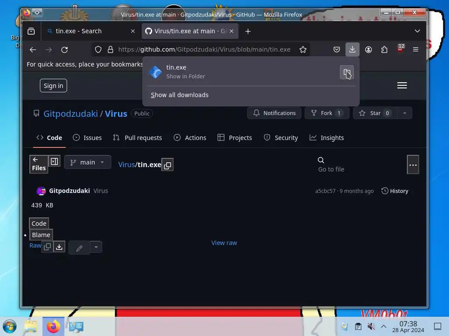Go back with the browser back arrow
This screenshot has width=449, height=336.
(x=32, y=50)
